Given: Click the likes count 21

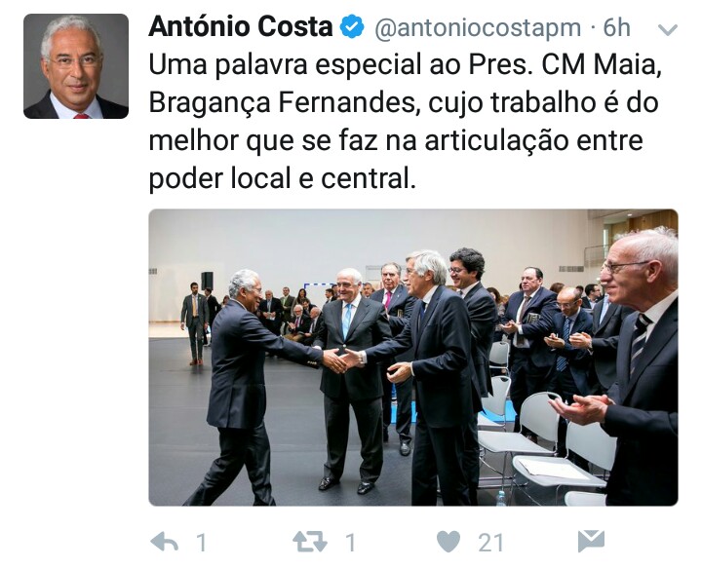Looking at the screenshot, I should 490,543.
